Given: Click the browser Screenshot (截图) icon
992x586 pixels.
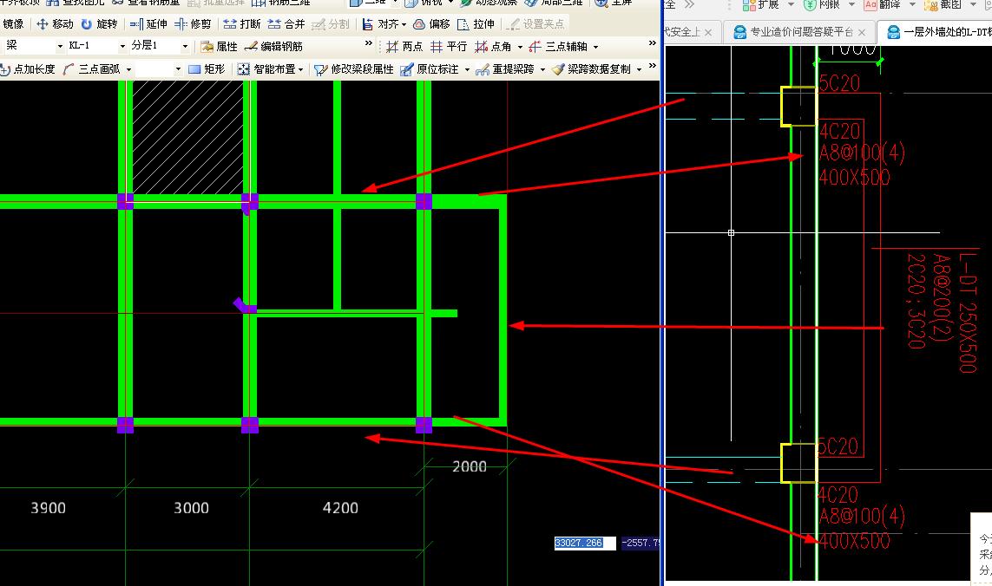Looking at the screenshot, I should [930, 5].
